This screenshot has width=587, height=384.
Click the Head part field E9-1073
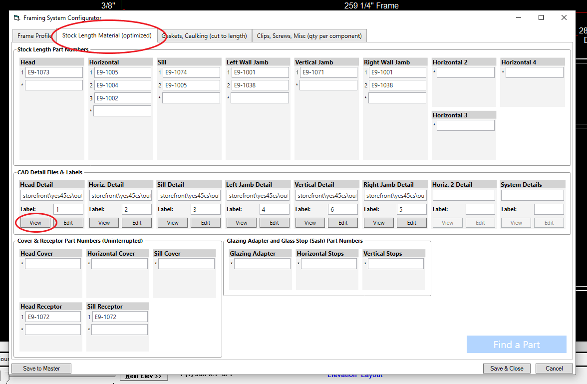click(x=54, y=72)
